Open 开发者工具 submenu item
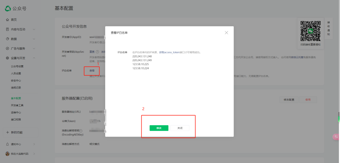 [17, 105]
